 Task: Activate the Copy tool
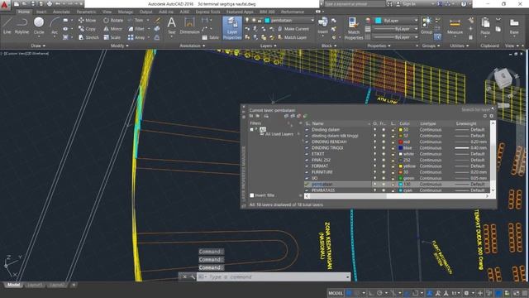pyautogui.click(x=87, y=29)
